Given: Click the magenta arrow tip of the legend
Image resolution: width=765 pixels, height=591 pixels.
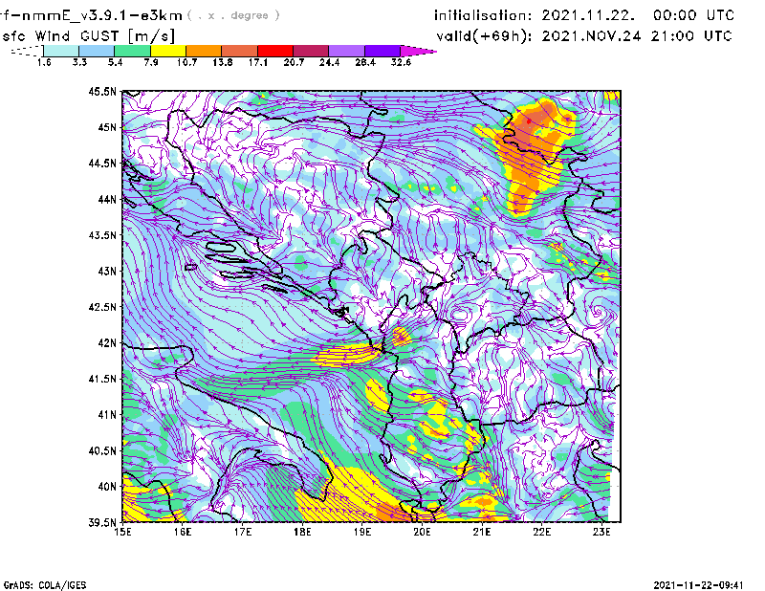Looking at the screenshot, I should (x=418, y=51).
